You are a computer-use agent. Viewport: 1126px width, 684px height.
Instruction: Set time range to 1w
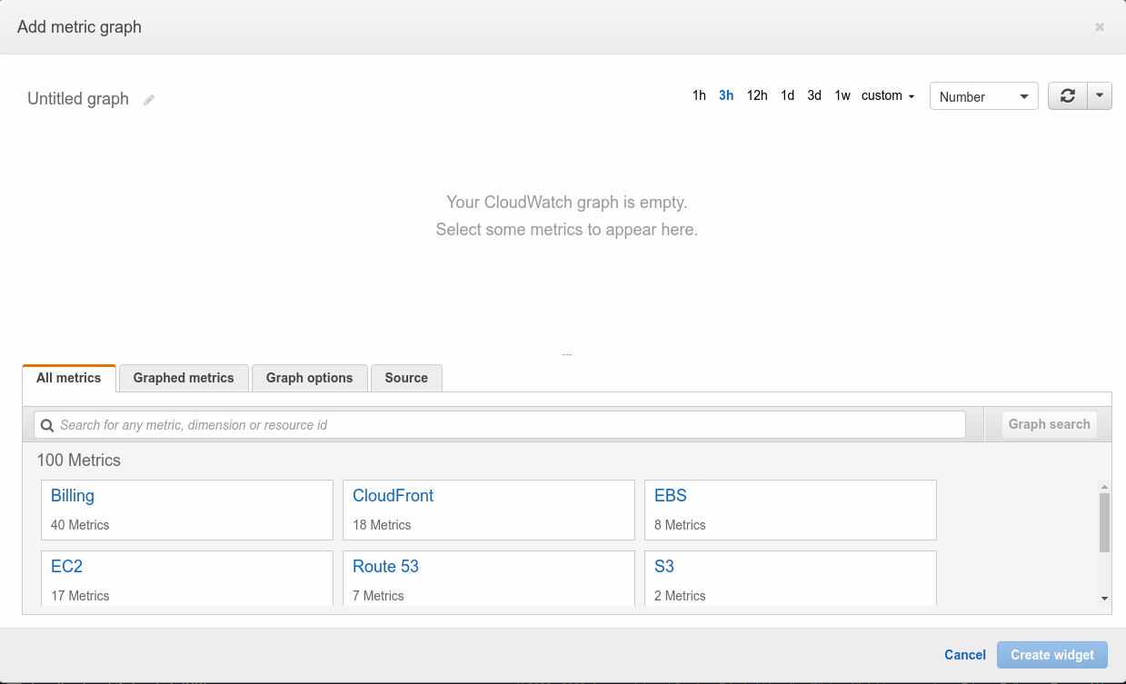pos(842,95)
